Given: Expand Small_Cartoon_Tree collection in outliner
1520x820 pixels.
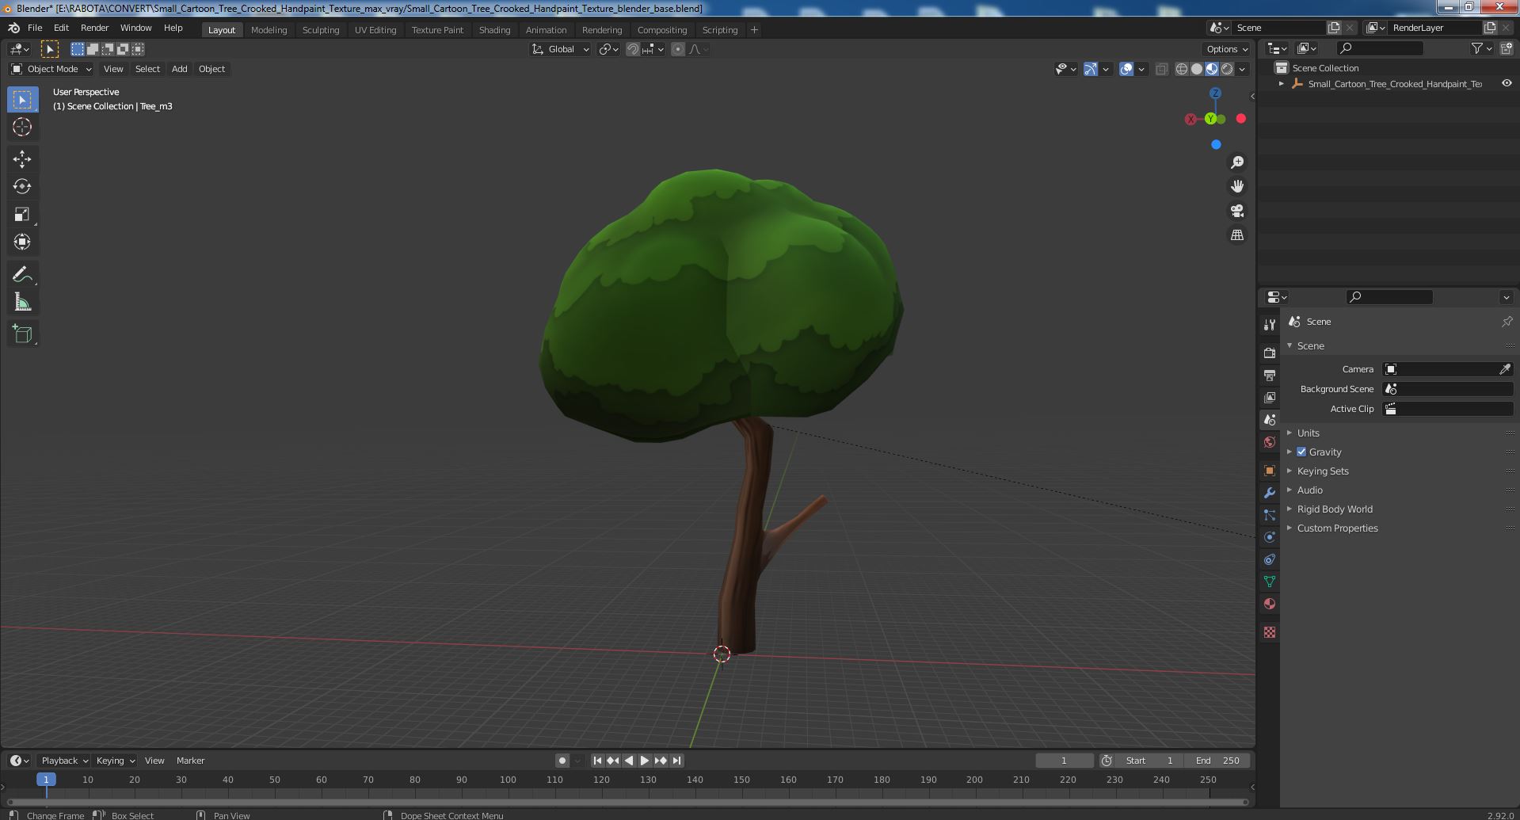Looking at the screenshot, I should [1282, 83].
